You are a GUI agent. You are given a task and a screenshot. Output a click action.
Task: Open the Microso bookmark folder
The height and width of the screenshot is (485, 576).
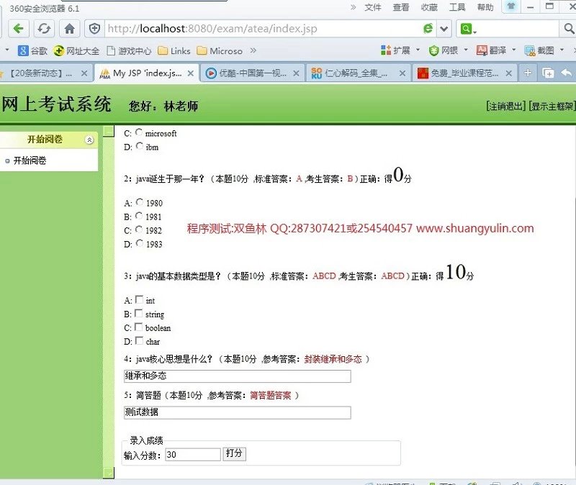click(220, 50)
